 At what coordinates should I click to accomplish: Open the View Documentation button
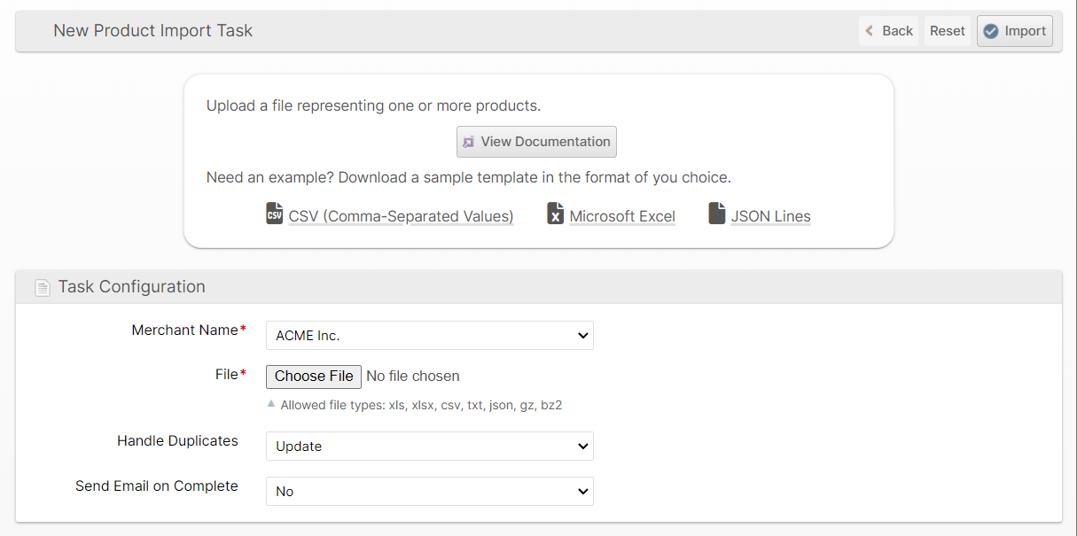(536, 142)
